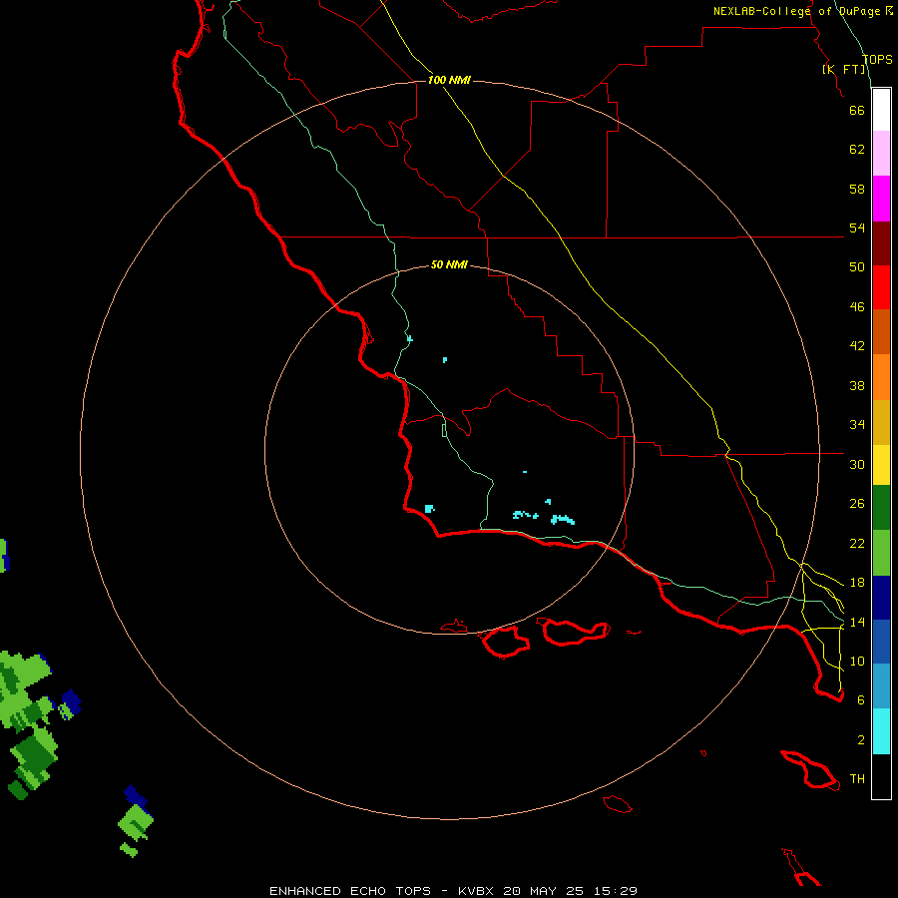Click the white 66 kft color swatch

point(881,110)
